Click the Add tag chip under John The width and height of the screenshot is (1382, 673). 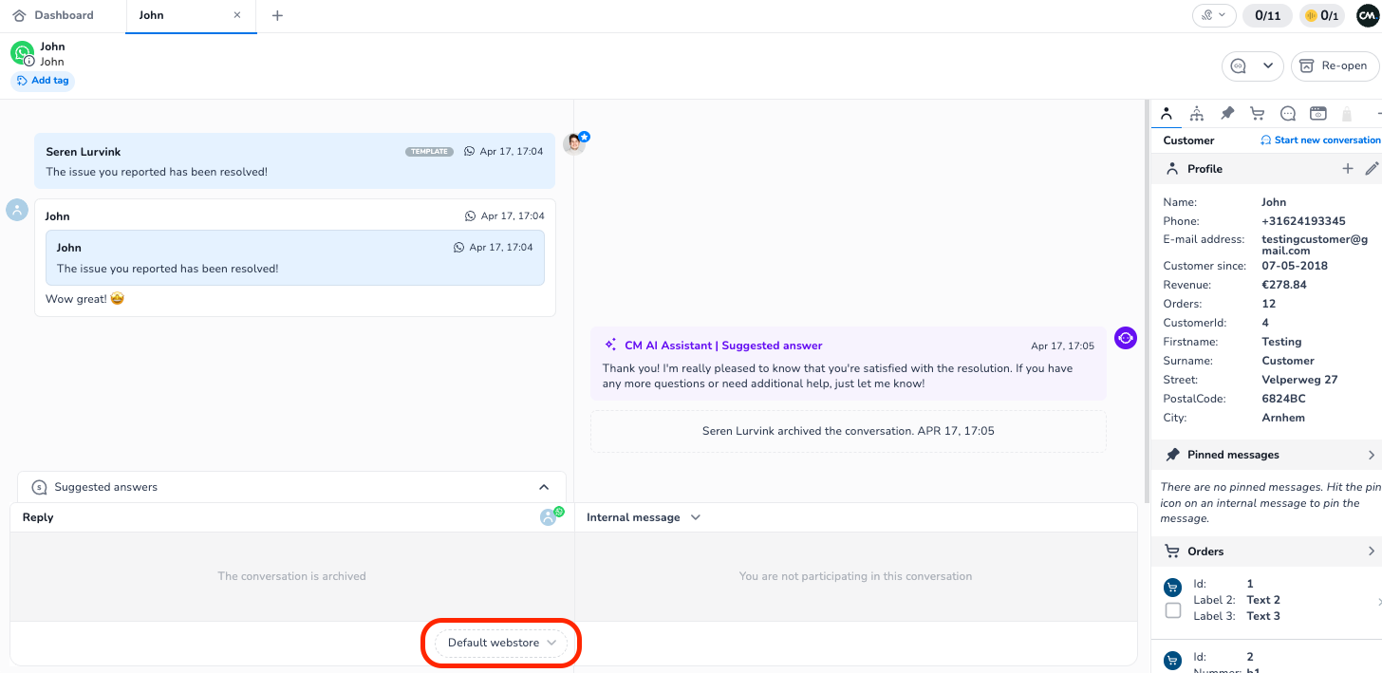point(42,81)
